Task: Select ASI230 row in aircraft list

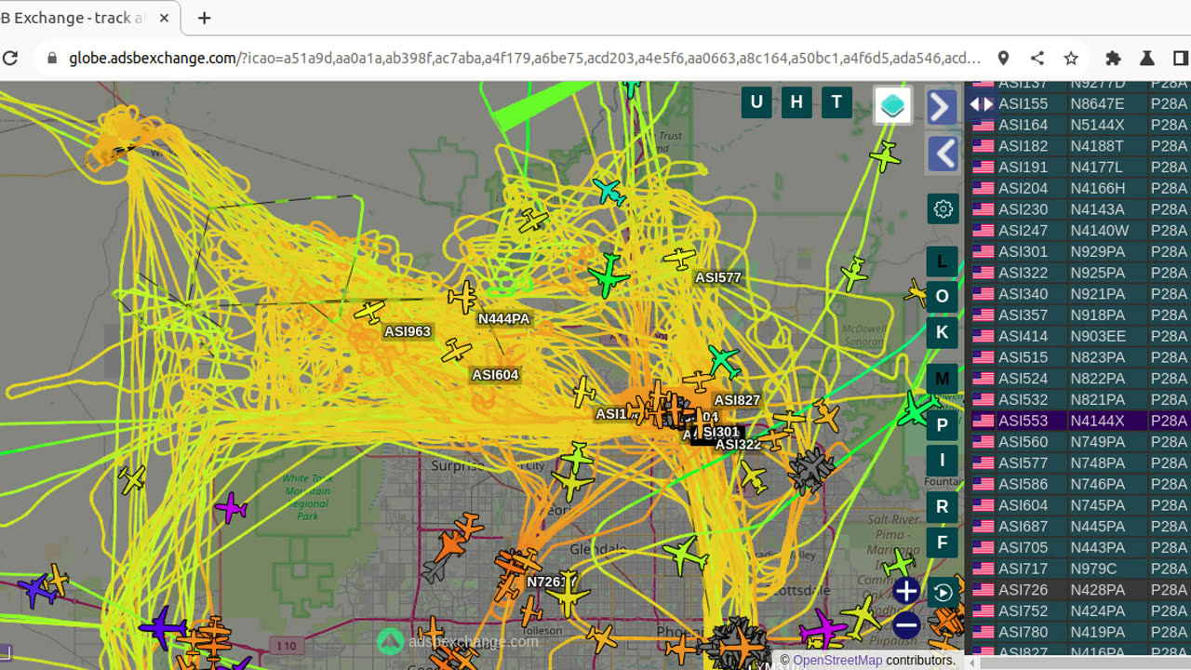Action: pos(1079,209)
